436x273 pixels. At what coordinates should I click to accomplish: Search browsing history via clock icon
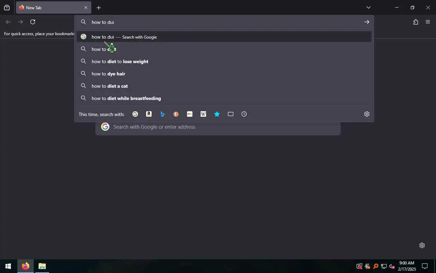tap(244, 114)
